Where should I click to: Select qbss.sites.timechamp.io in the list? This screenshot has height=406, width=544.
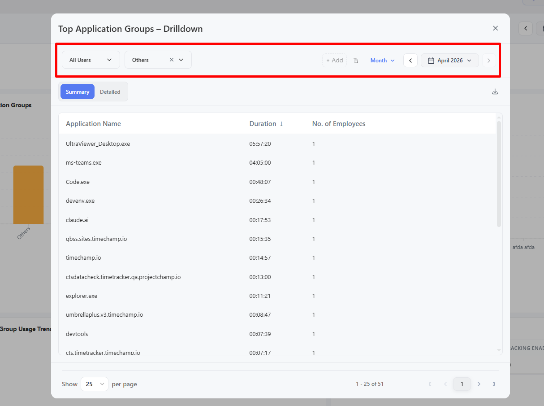tap(96, 239)
